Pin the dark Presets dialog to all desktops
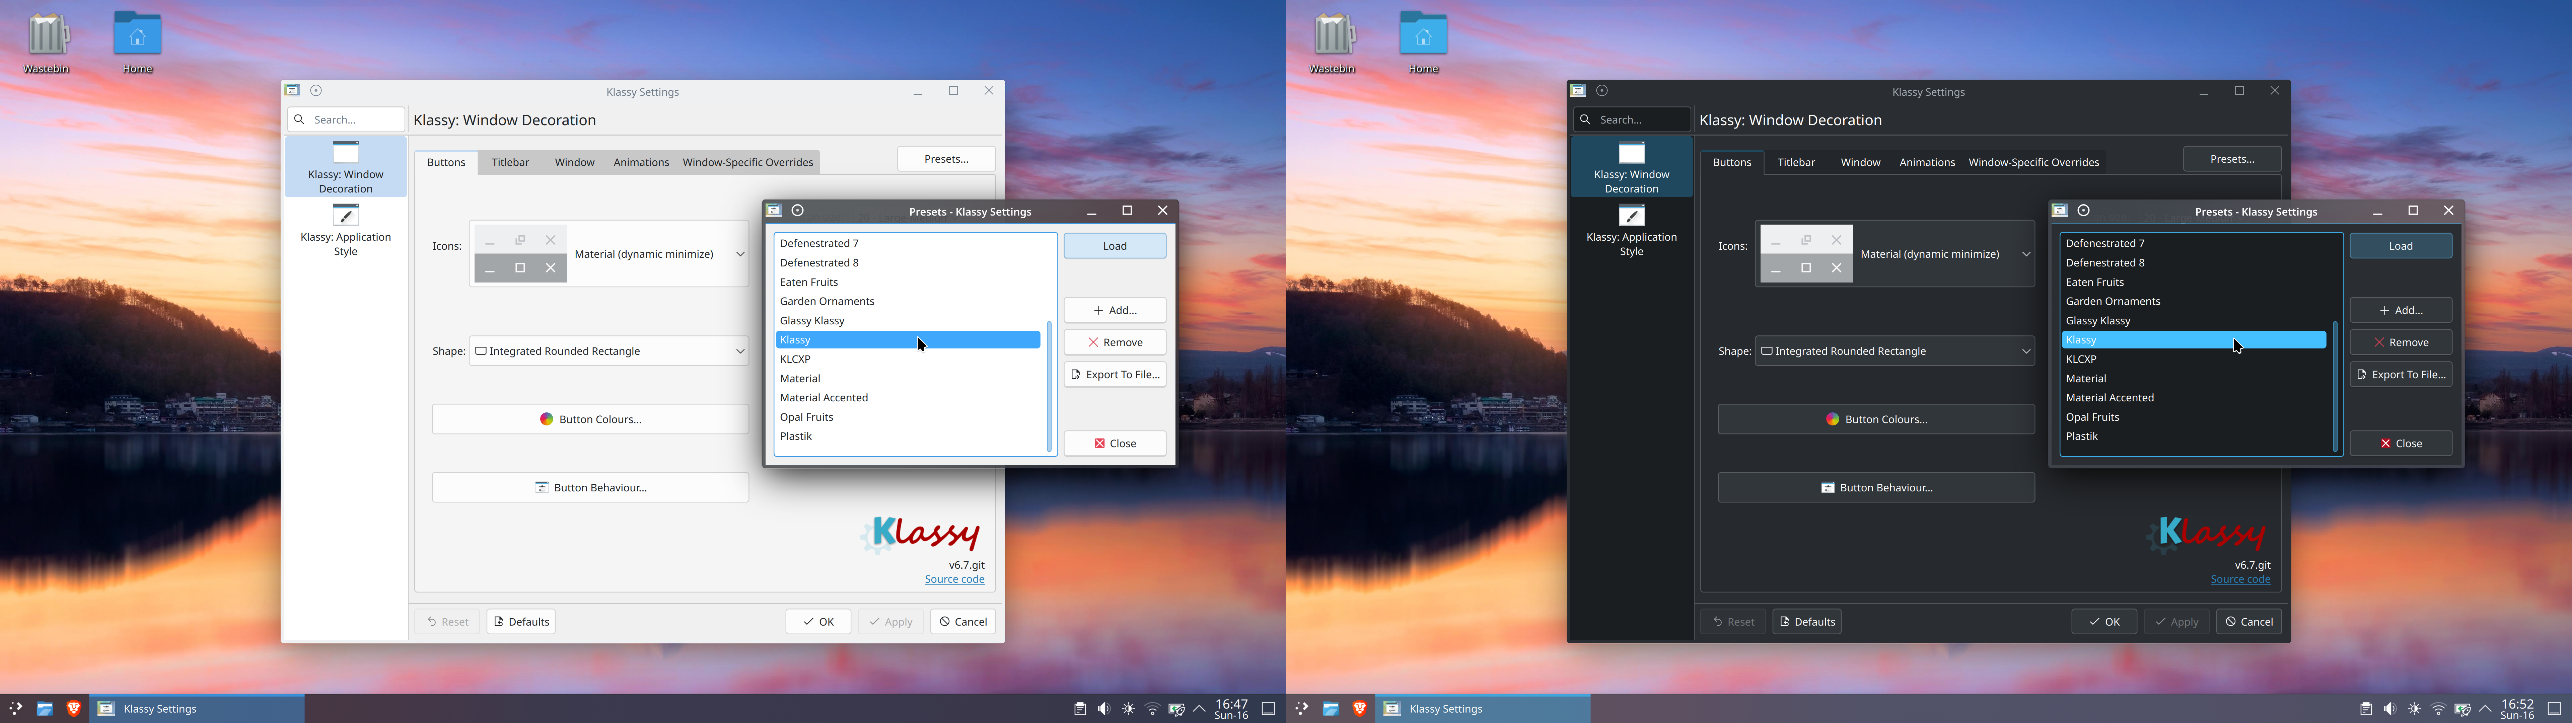2572x723 pixels. tap(2084, 211)
